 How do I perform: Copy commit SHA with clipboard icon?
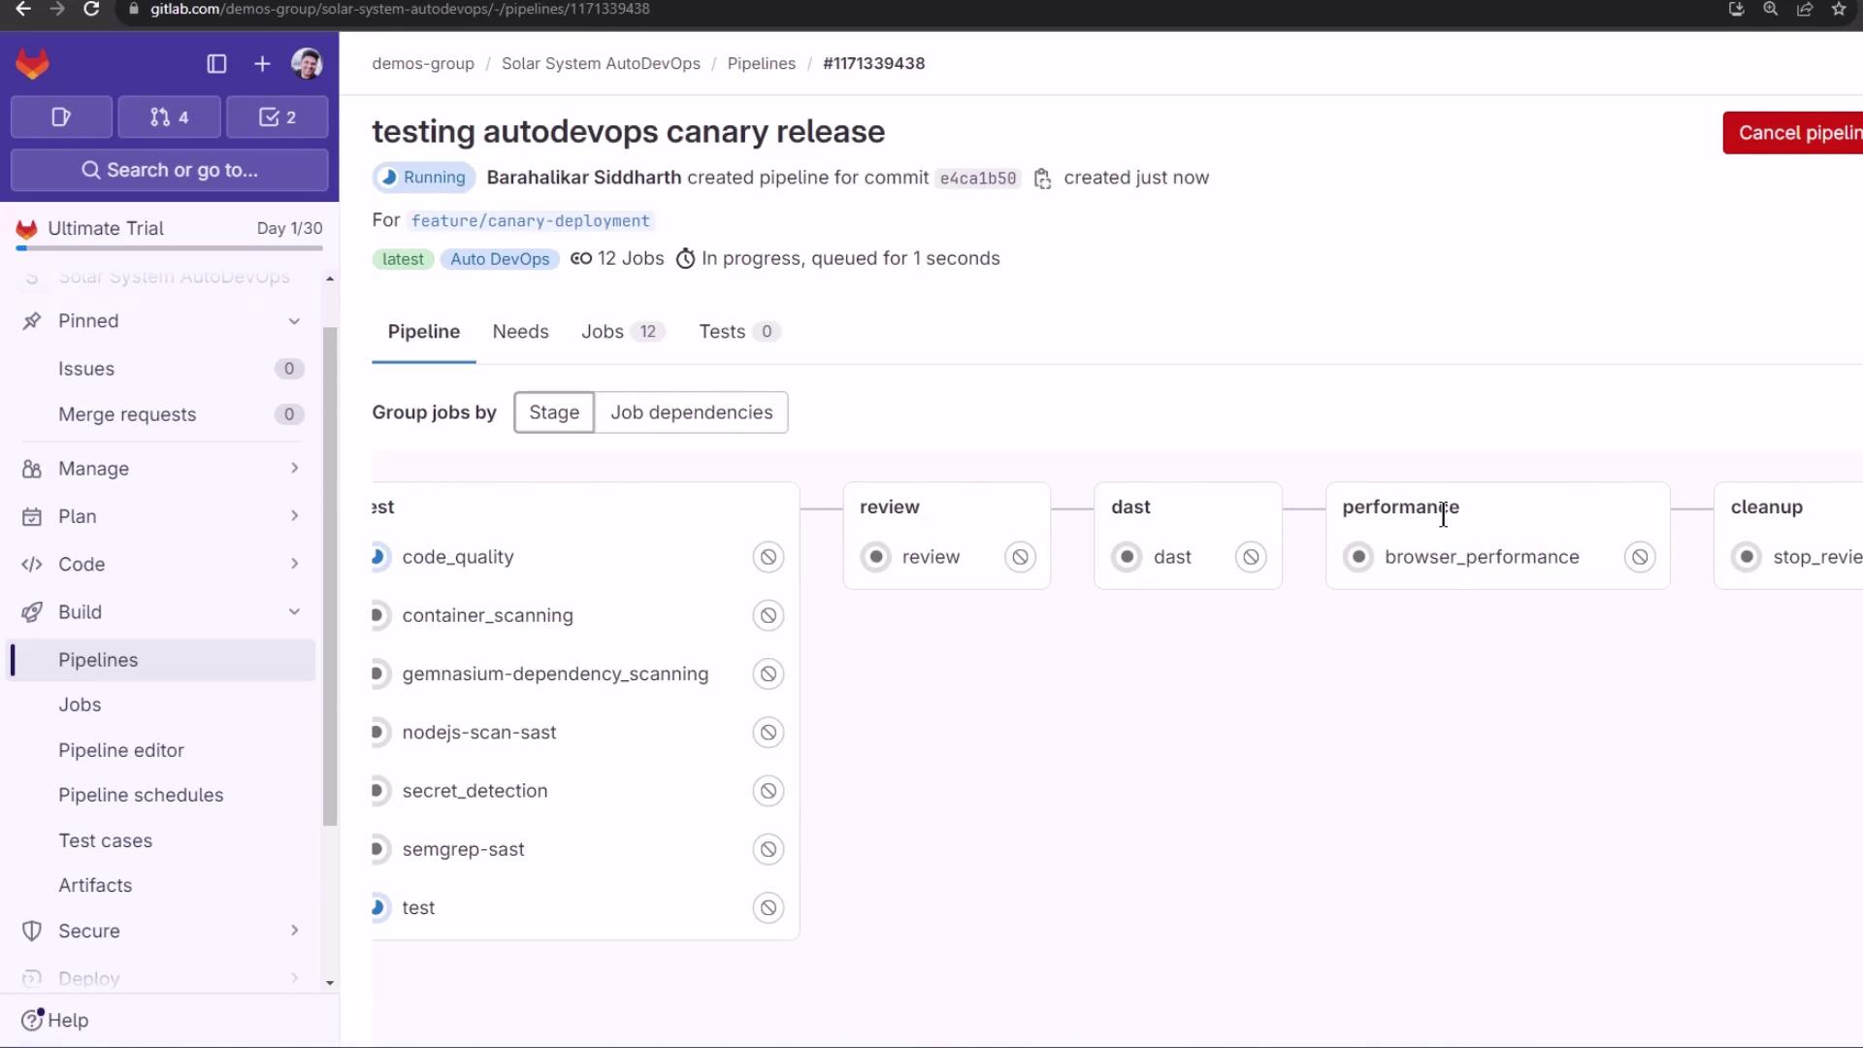point(1042,179)
